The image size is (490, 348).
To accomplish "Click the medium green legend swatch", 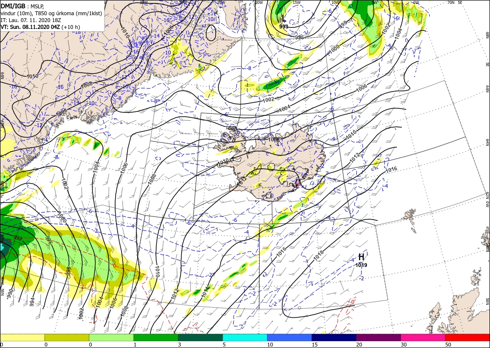I will (x=156, y=337).
